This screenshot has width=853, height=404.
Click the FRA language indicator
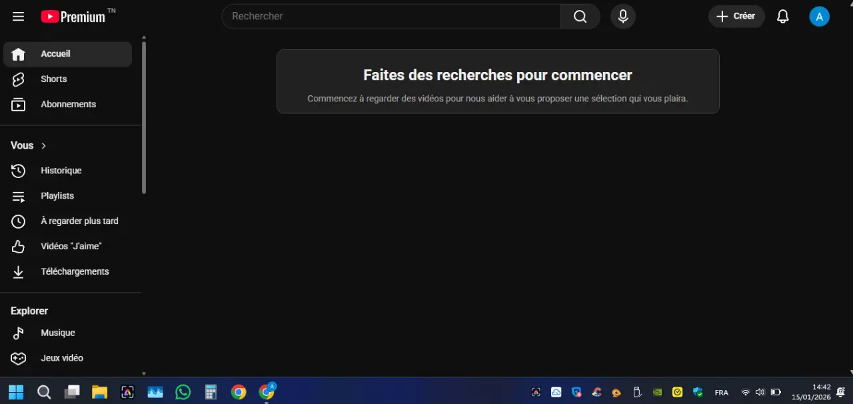pyautogui.click(x=721, y=393)
